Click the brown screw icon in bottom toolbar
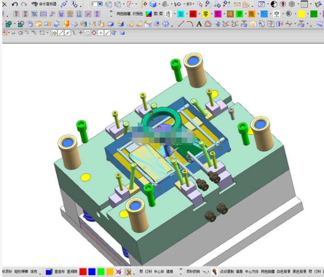The height and width of the screenshot is (277, 324). (x=215, y=271)
